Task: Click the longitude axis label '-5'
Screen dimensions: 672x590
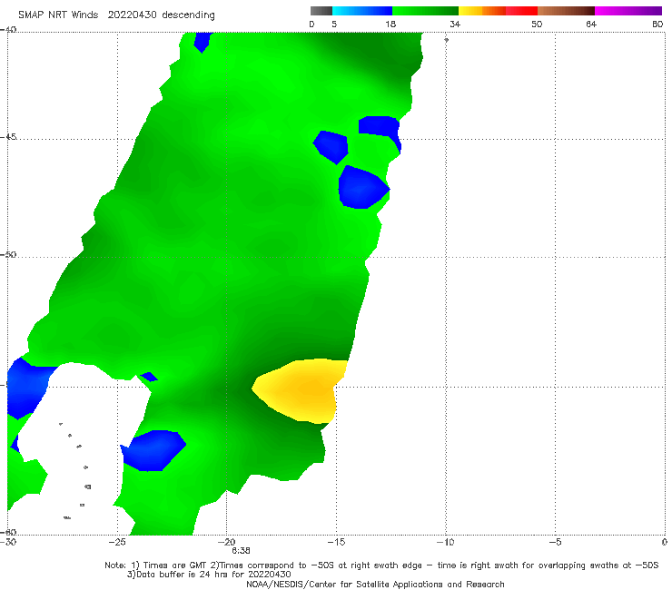Action: pos(556,542)
